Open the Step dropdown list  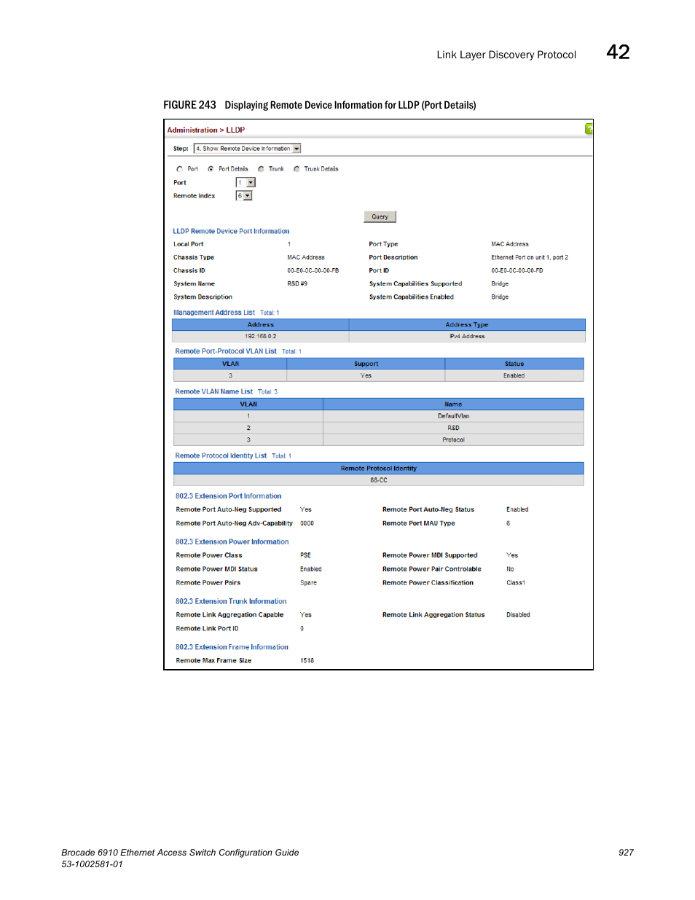tap(297, 149)
